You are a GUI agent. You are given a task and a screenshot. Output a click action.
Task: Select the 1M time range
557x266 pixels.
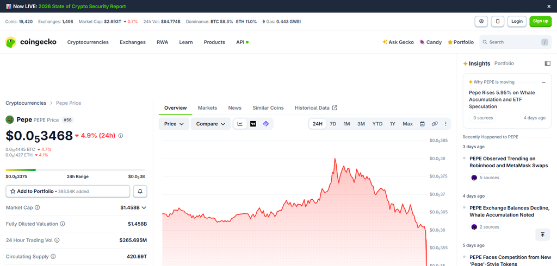[x=346, y=124]
